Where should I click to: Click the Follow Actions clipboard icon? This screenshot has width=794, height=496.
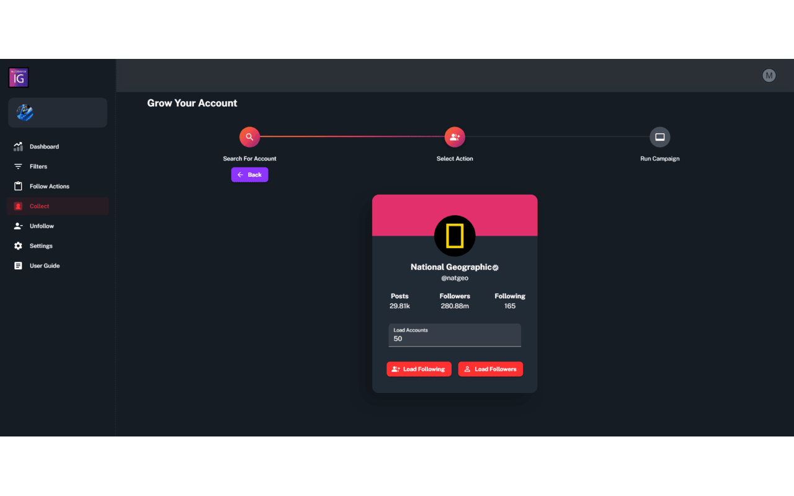(x=18, y=187)
